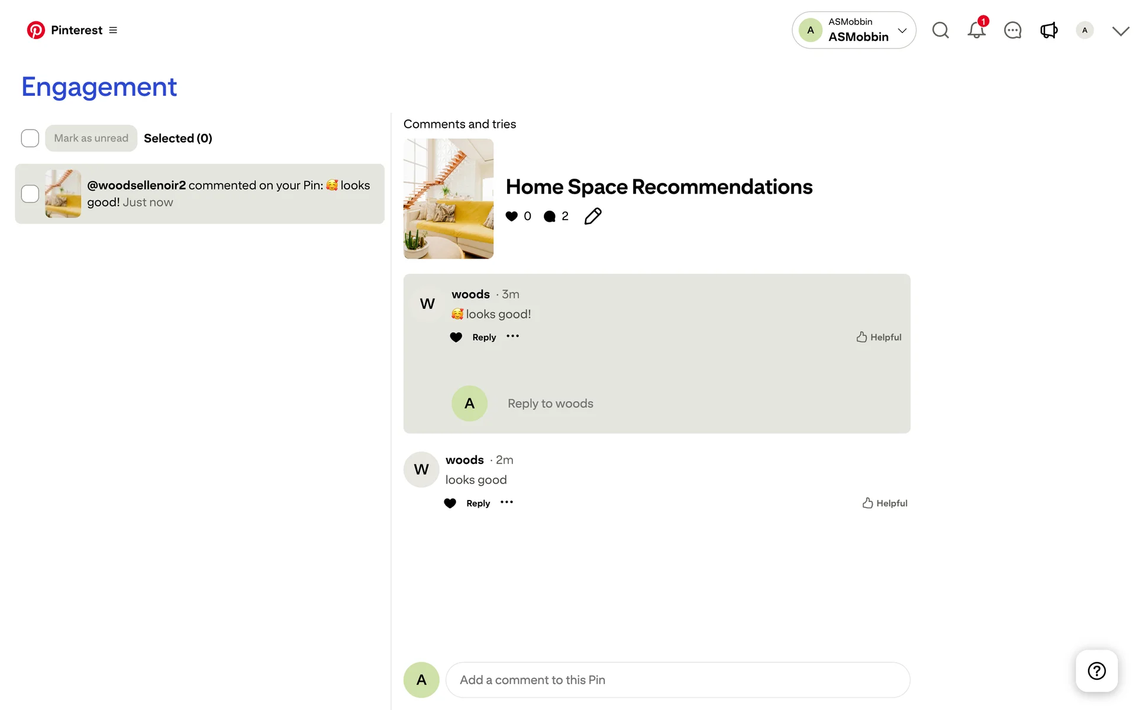Click Reply under the 2m woods comment
The image size is (1136, 710).
point(478,504)
